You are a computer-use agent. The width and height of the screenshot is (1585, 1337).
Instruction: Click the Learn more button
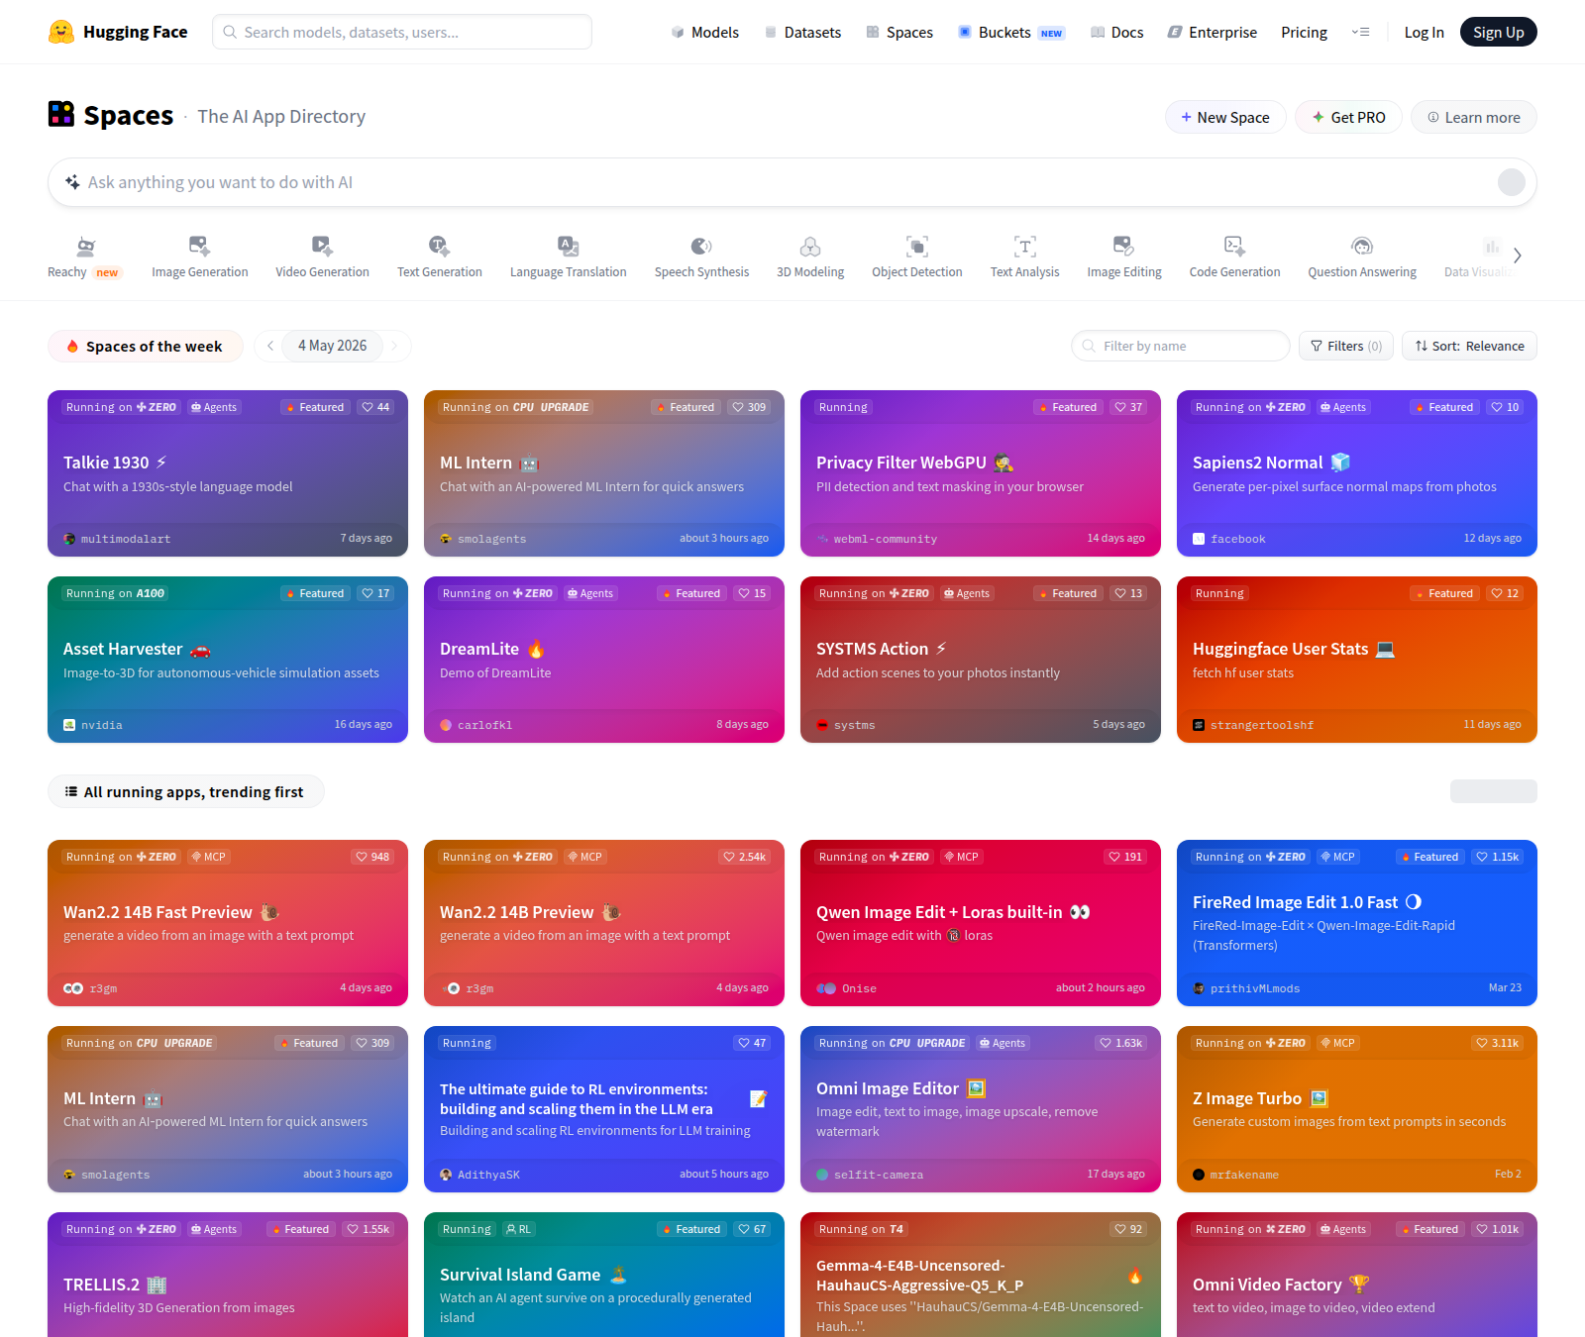click(x=1474, y=117)
